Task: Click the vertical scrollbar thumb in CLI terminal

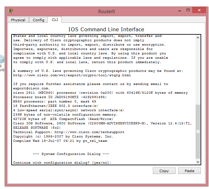Action: tap(198, 132)
